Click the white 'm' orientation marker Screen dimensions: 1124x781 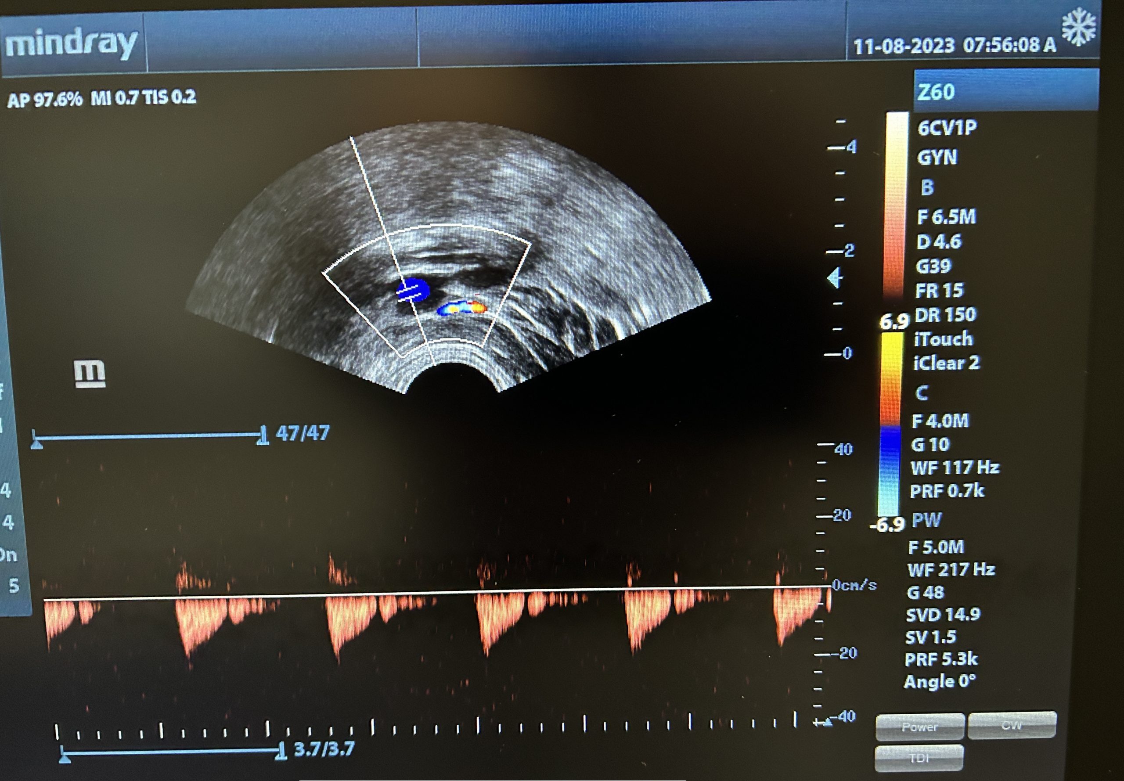(x=90, y=374)
